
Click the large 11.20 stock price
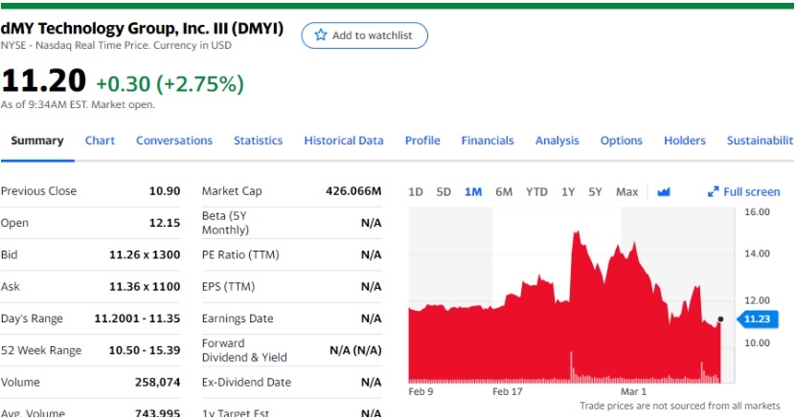click(44, 81)
